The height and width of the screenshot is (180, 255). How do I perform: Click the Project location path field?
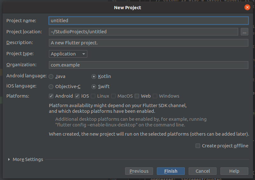tap(144, 32)
